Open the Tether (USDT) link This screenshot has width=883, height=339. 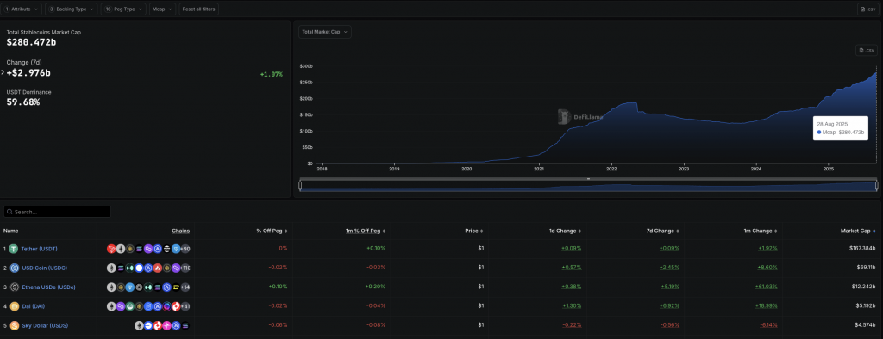(x=39, y=249)
